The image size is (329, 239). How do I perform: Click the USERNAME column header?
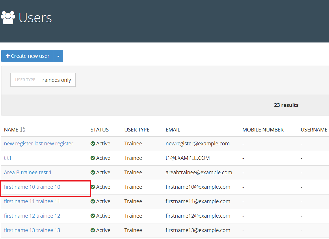pyautogui.click(x=314, y=129)
